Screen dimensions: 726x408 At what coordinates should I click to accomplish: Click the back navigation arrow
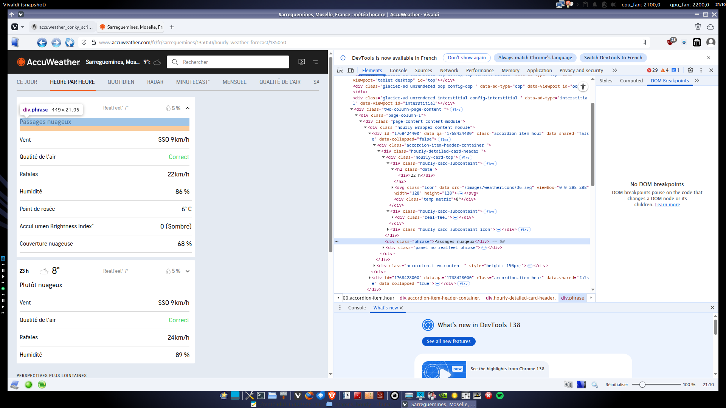[x=42, y=43]
